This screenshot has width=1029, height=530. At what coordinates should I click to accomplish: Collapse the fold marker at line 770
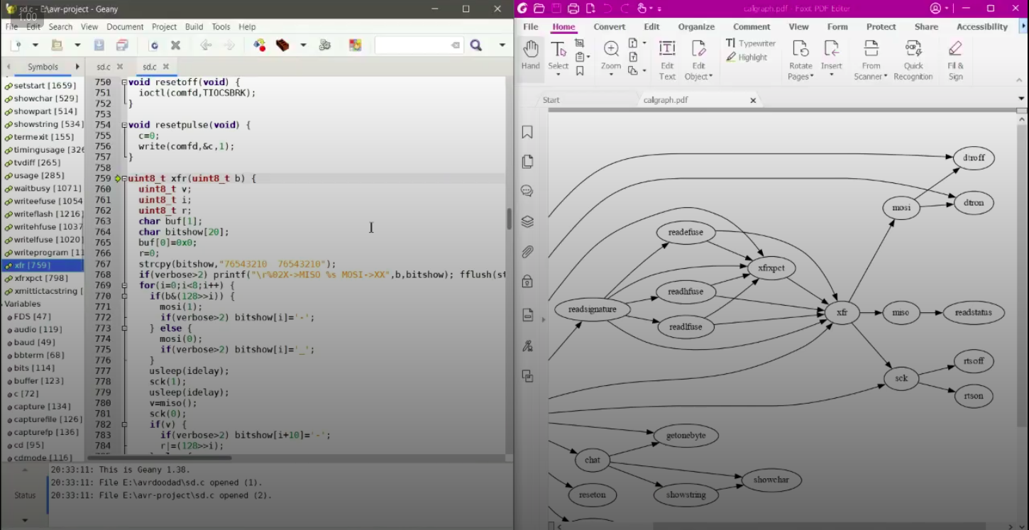pos(124,296)
